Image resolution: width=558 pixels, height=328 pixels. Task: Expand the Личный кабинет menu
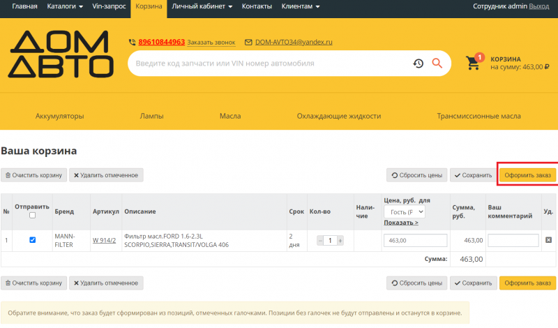pyautogui.click(x=202, y=6)
